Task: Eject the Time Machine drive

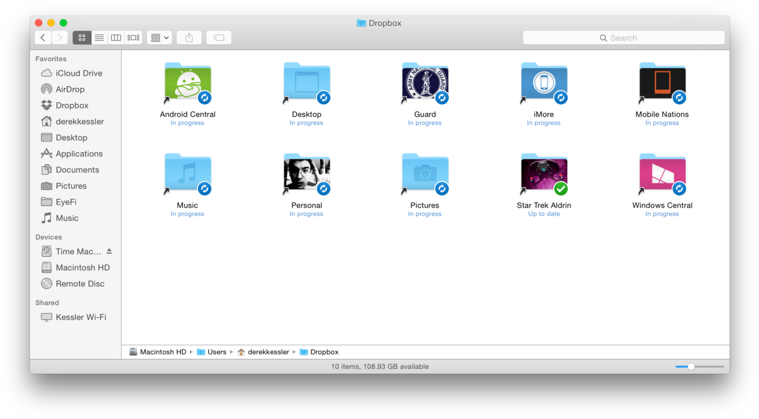Action: click(x=109, y=251)
